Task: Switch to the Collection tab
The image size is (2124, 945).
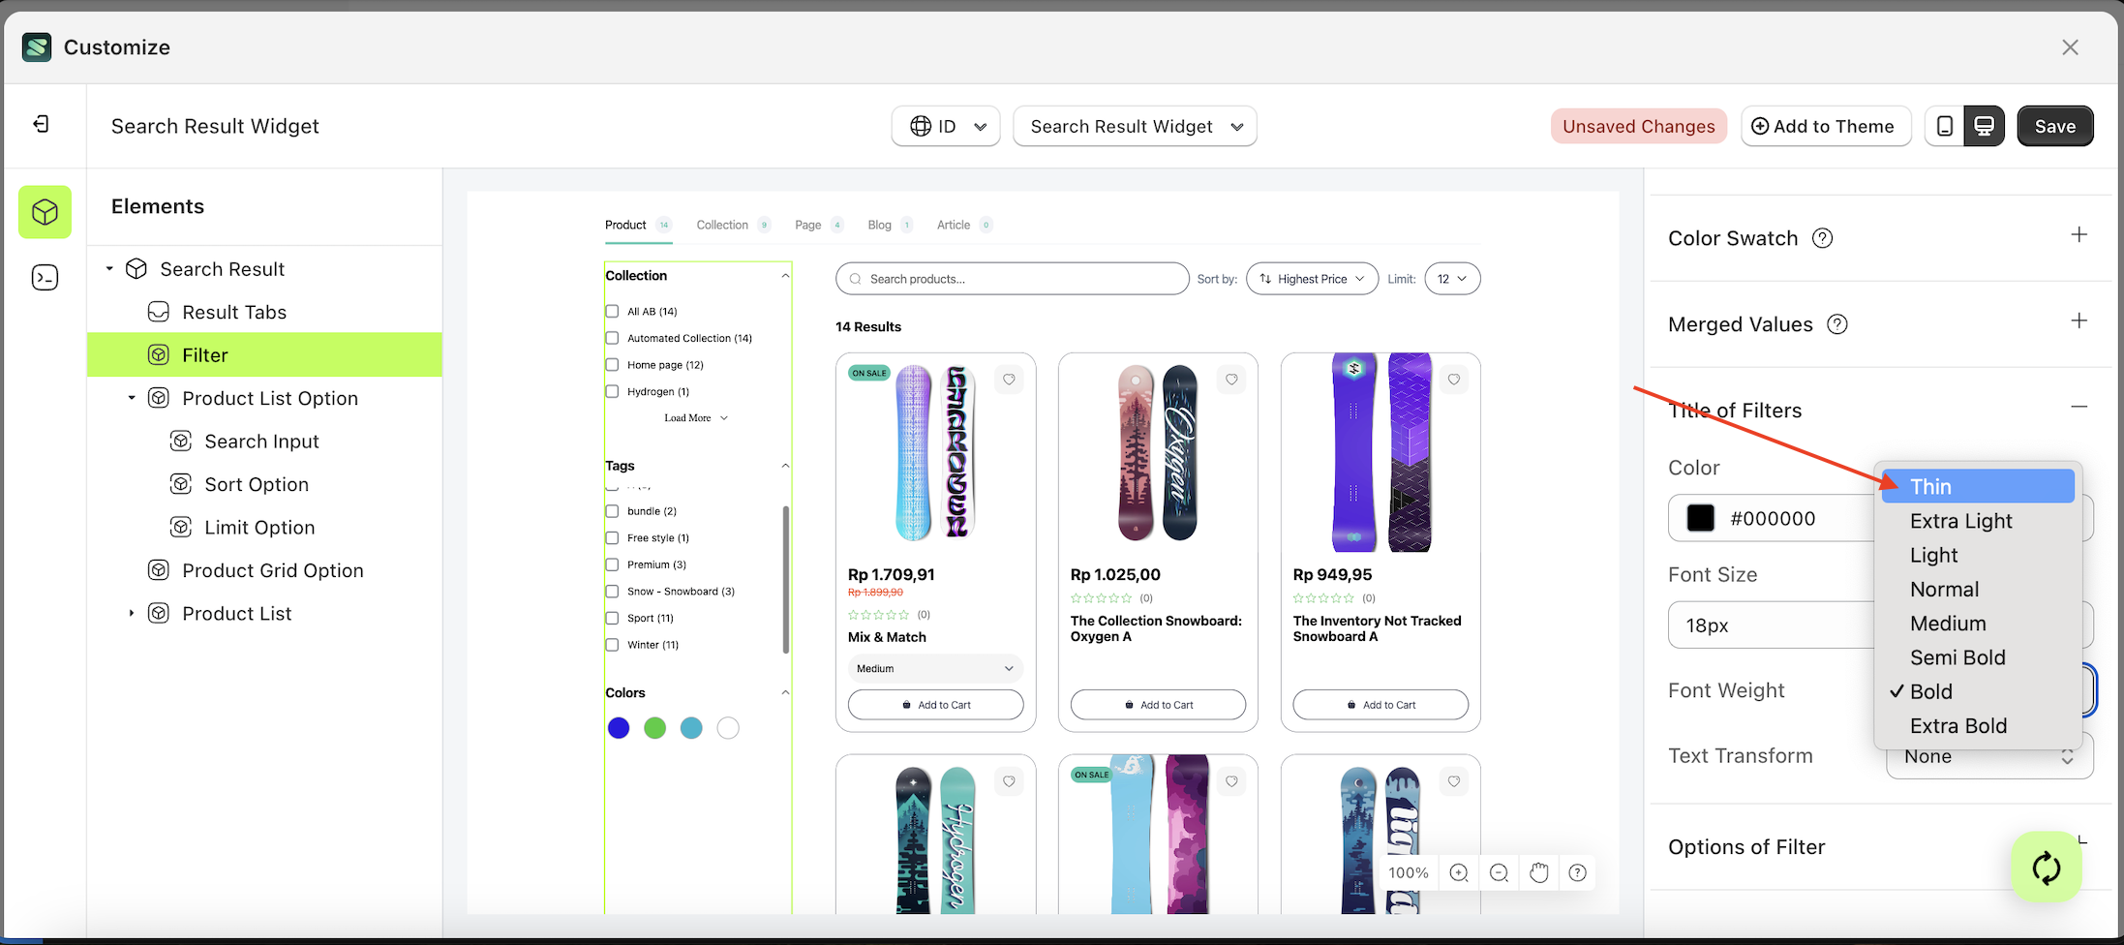Action: pyautogui.click(x=723, y=224)
